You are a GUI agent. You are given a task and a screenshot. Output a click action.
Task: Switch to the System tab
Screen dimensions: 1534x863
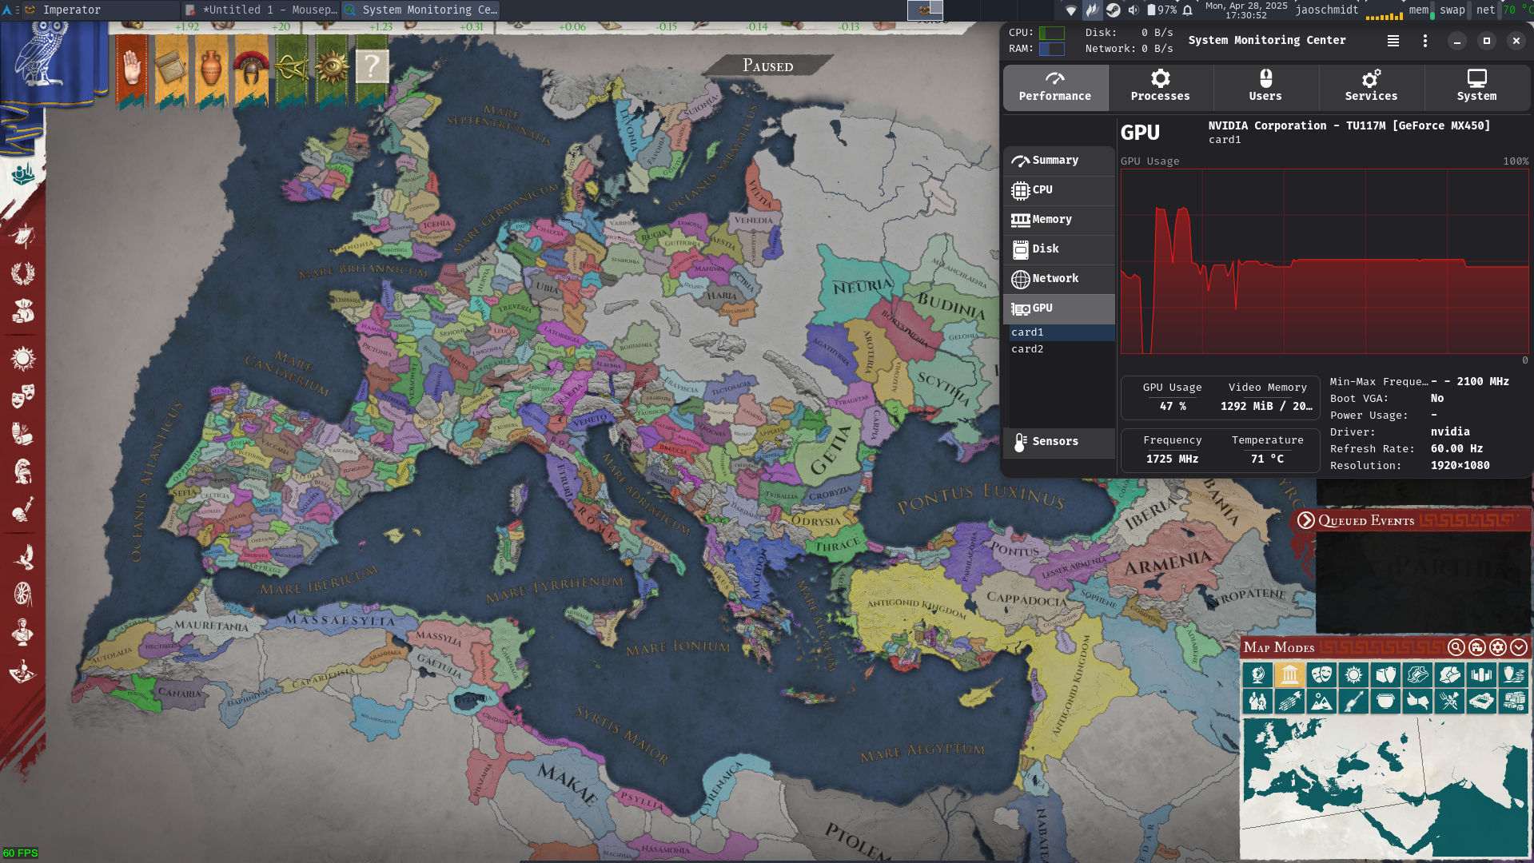tap(1476, 87)
